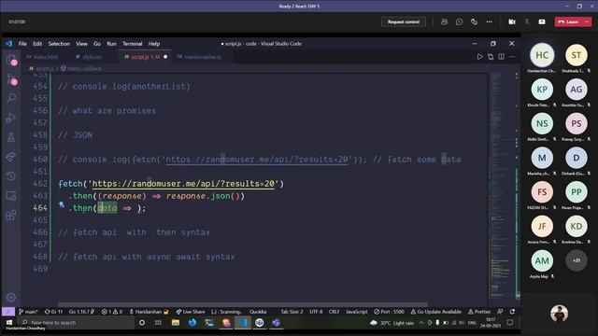Open the Run and Debug view
Screen dimensions: 598x336
[x=11, y=118]
